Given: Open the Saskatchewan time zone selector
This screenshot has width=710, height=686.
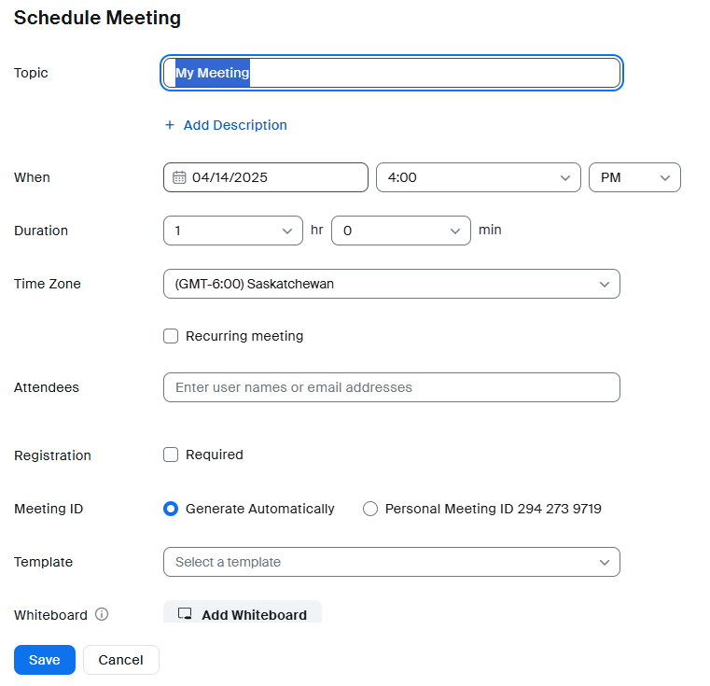Looking at the screenshot, I should [x=392, y=284].
